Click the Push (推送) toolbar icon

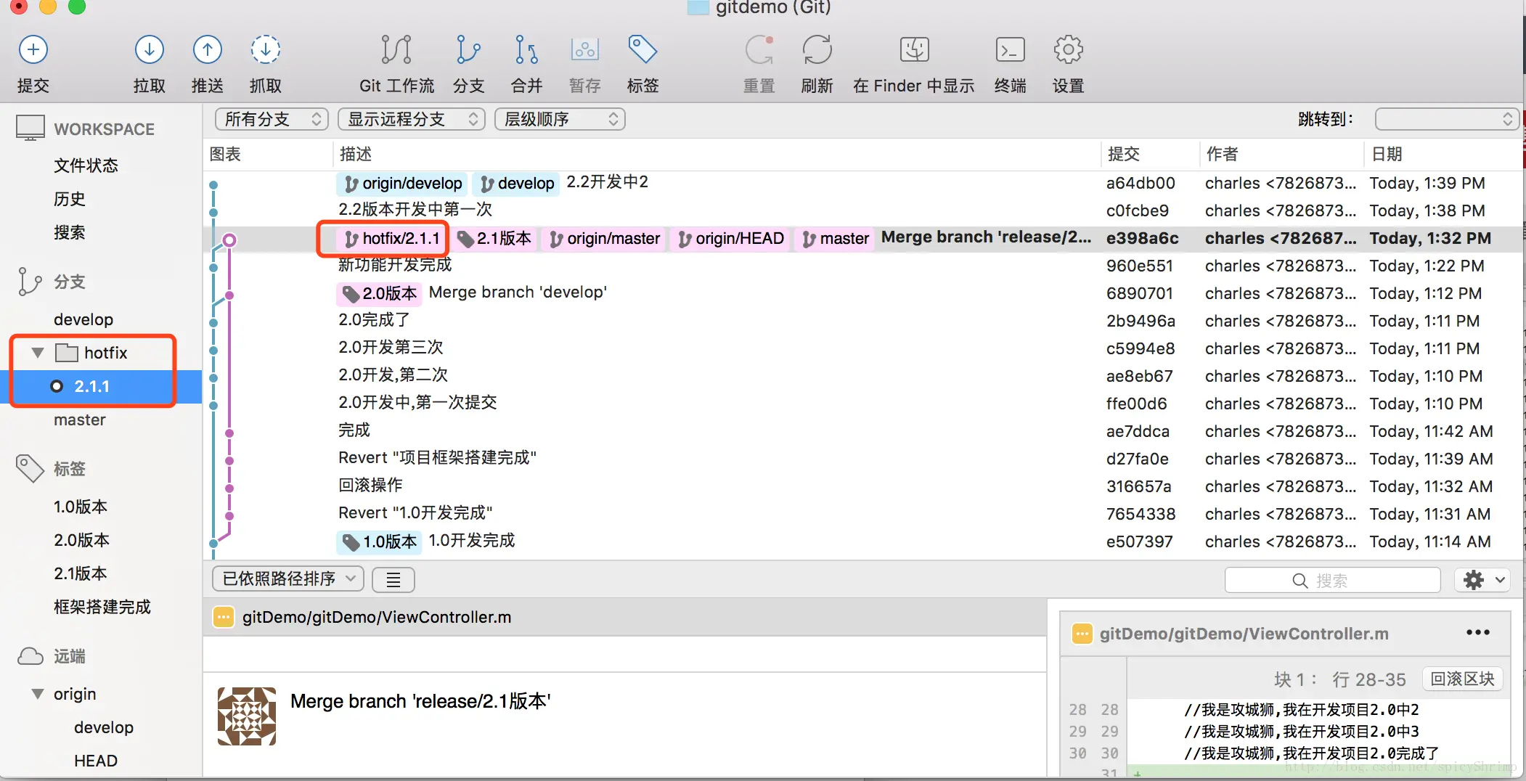click(x=208, y=50)
